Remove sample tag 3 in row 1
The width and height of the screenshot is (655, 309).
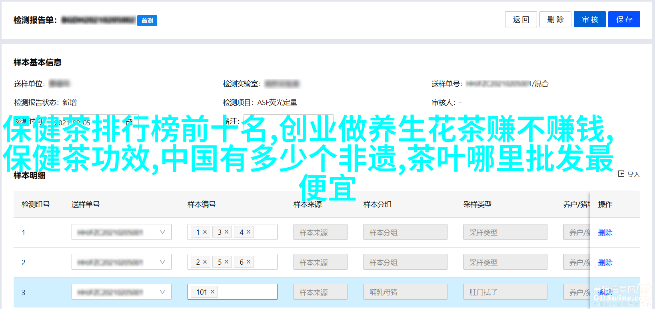[226, 232]
